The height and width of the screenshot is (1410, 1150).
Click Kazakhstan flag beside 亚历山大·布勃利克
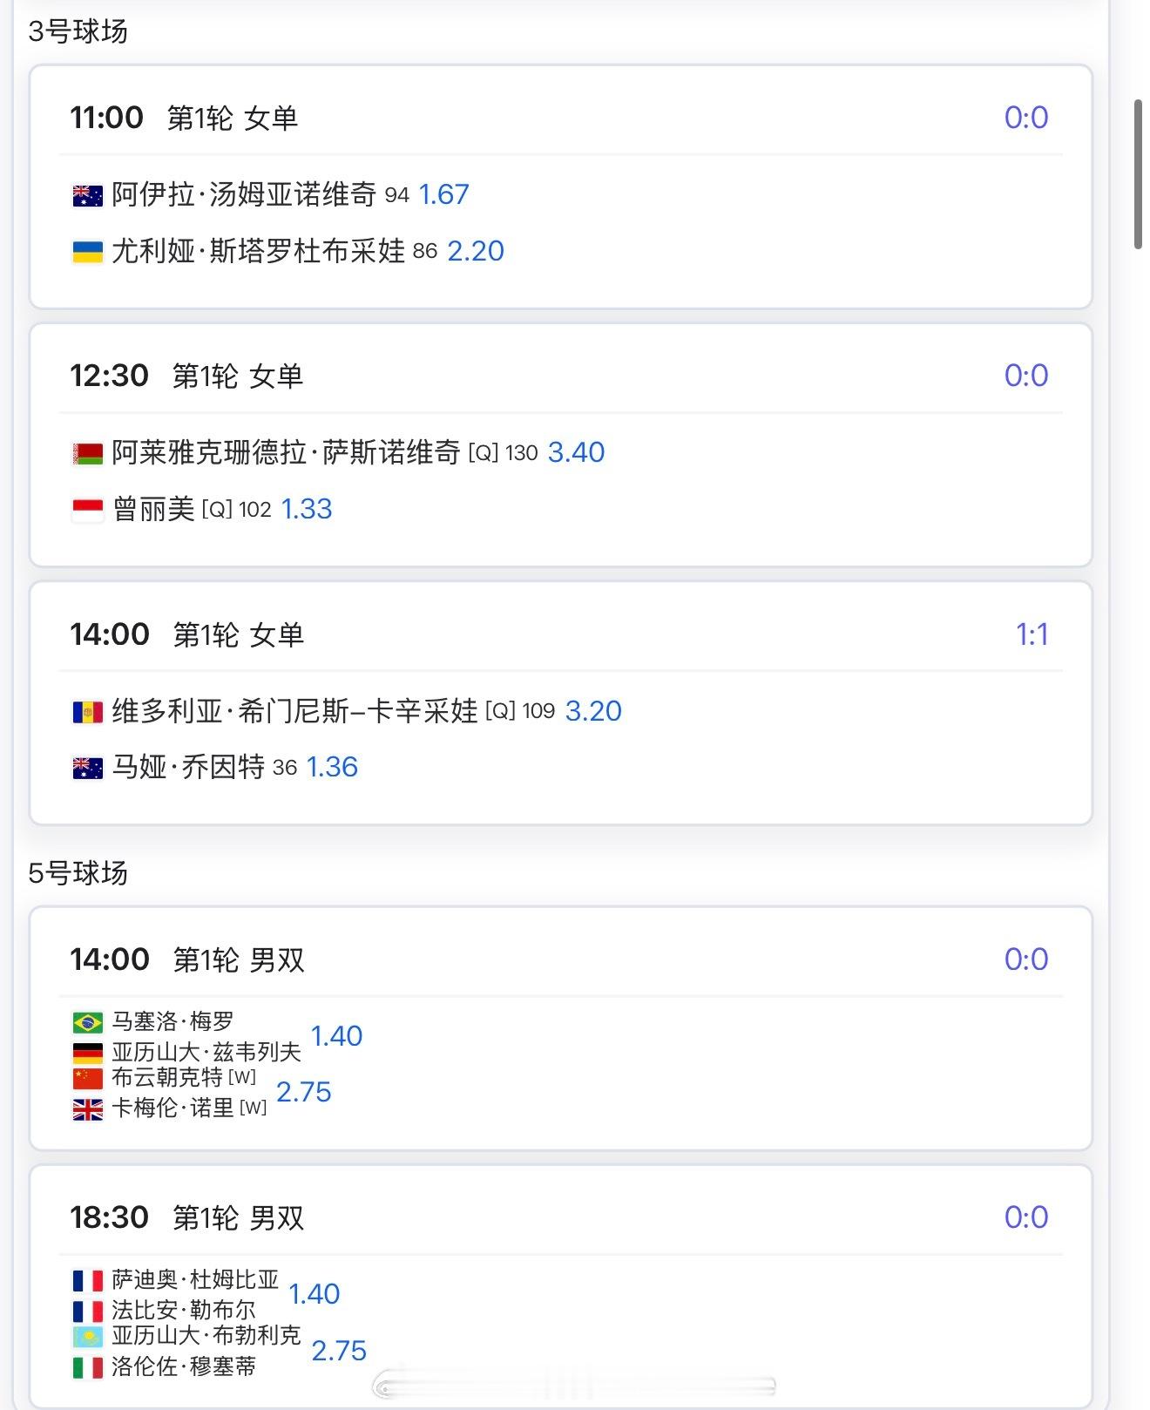(x=87, y=1336)
